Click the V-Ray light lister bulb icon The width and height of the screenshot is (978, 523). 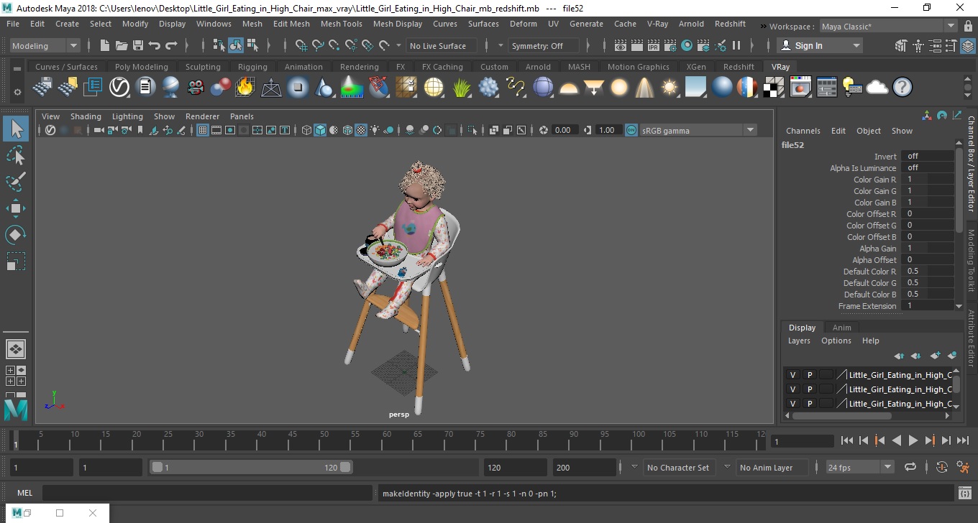tap(852, 88)
